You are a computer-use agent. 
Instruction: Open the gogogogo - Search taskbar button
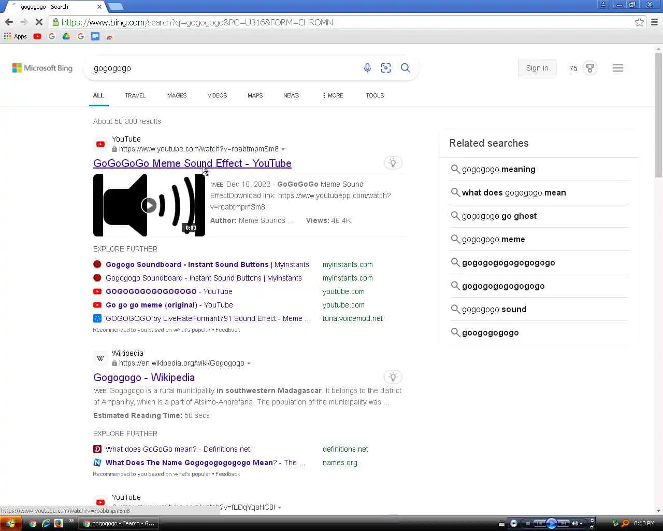[x=119, y=523]
